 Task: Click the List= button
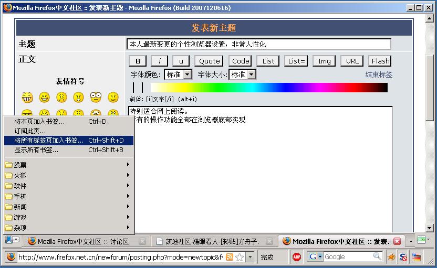[x=296, y=61]
